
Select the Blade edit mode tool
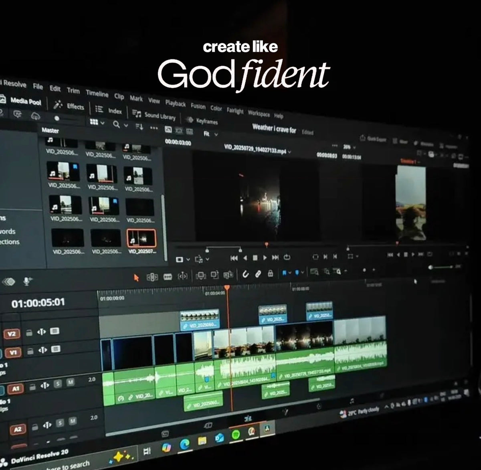168,276
